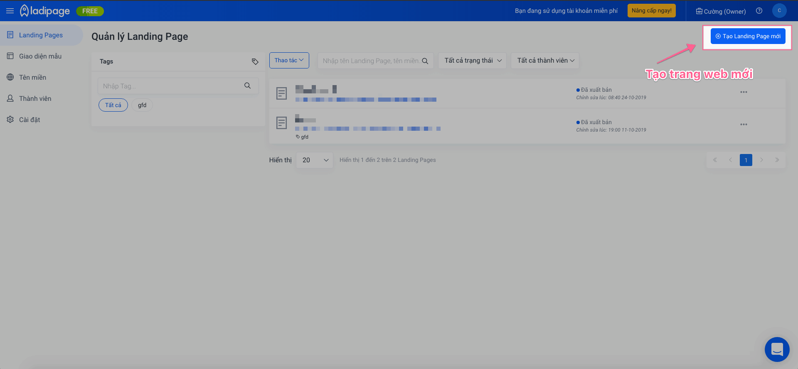Click the tag manage icon in Tags panel
This screenshot has width=798, height=369.
(x=255, y=61)
